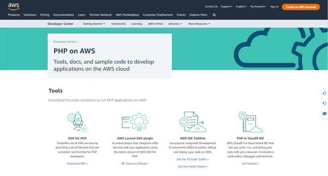The width and height of the screenshot is (328, 176).
Task: Click the PHP in Cloud9 IDE heading
Action: [250, 138]
